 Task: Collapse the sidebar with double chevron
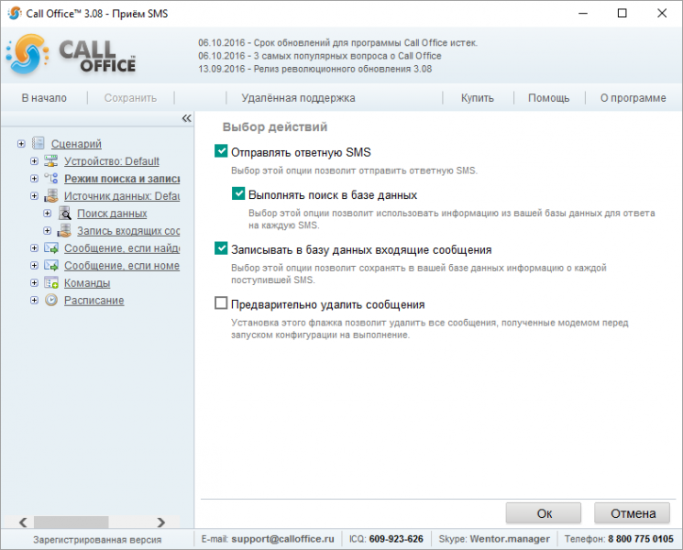pyautogui.click(x=186, y=118)
